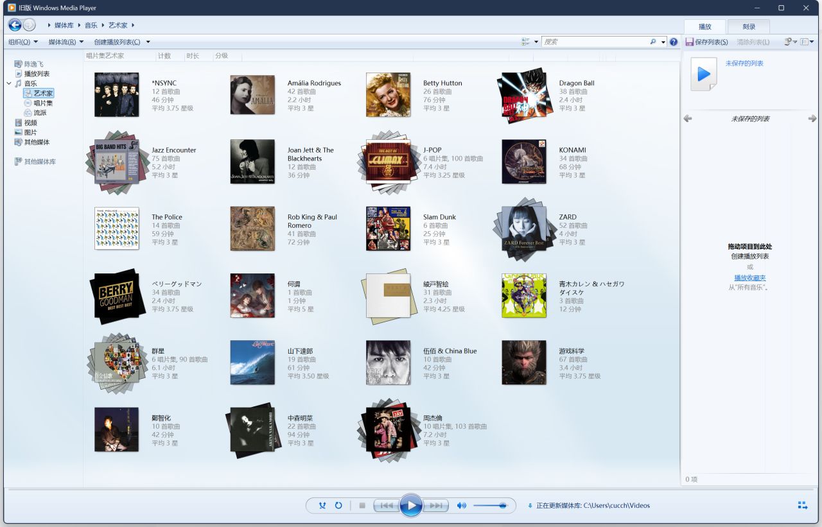The image size is (822, 527).
Task: Select the KONAMI album cover
Action: tap(524, 162)
